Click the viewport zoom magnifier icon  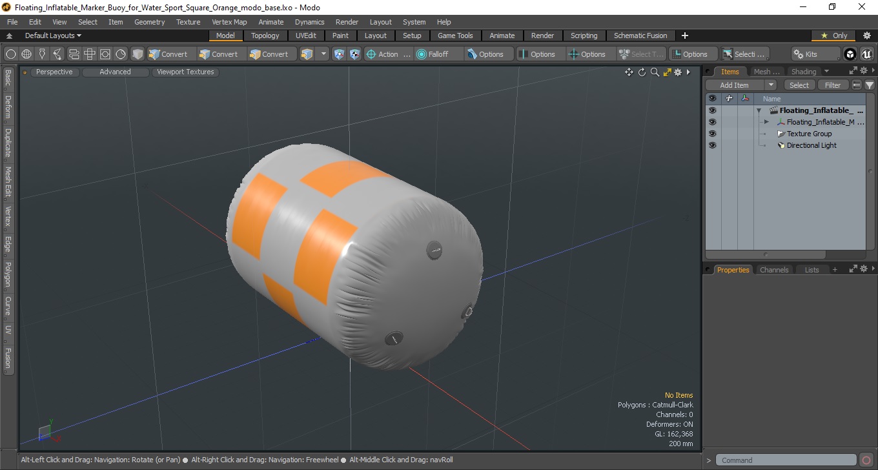[655, 72]
